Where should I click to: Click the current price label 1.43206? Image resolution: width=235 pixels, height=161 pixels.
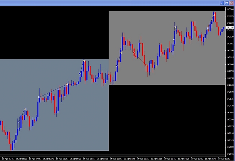pyautogui.click(x=230, y=27)
